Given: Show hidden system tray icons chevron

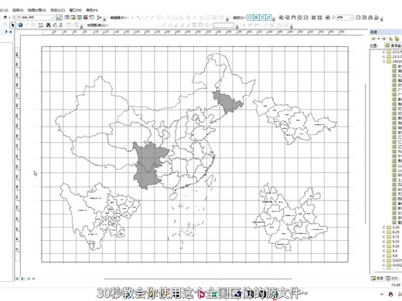Looking at the screenshot, I should pos(382,294).
